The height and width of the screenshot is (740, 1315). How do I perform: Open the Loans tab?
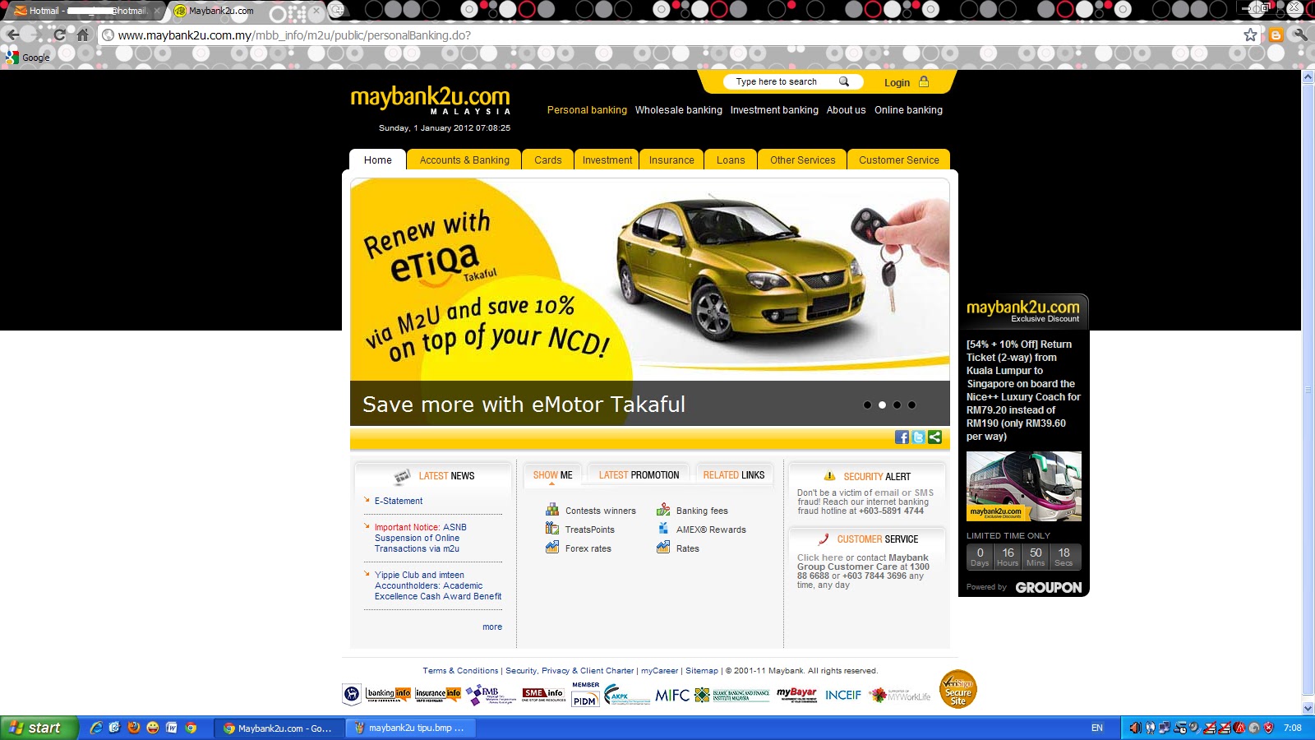(x=731, y=160)
